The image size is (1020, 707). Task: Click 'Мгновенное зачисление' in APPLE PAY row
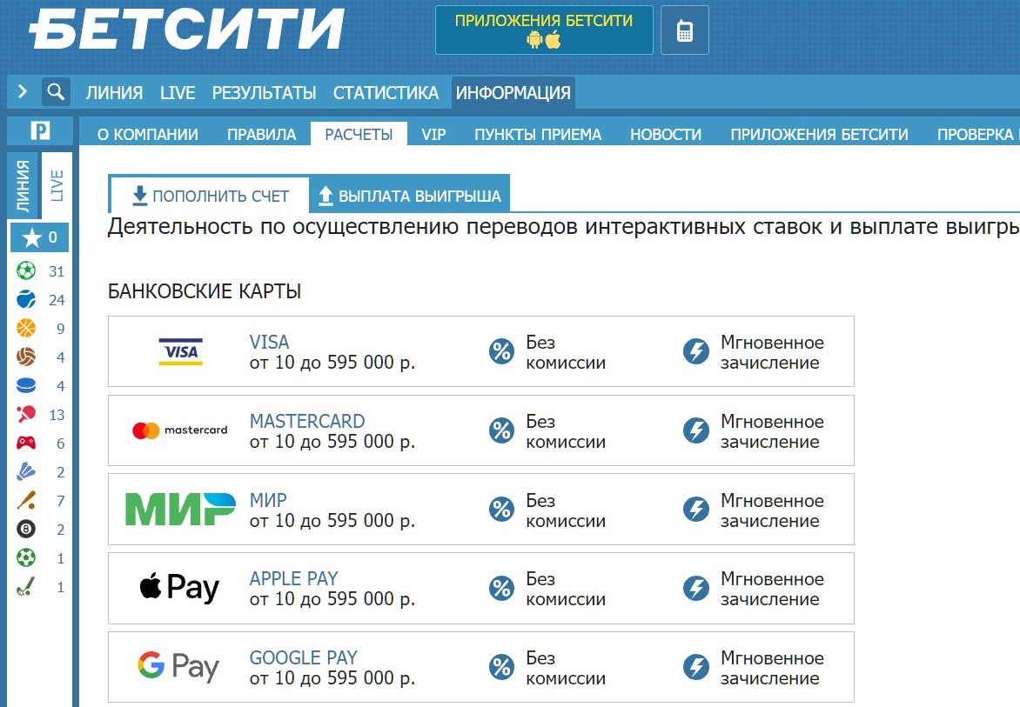pyautogui.click(x=772, y=589)
